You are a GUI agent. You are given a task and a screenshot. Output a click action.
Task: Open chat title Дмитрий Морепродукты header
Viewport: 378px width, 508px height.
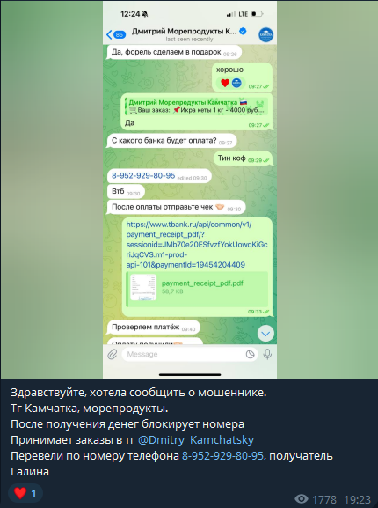pyautogui.click(x=185, y=31)
